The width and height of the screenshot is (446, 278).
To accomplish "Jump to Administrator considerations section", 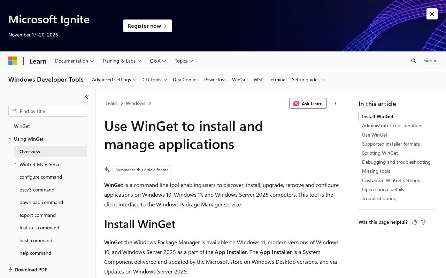I will pyautogui.click(x=393, y=126).
